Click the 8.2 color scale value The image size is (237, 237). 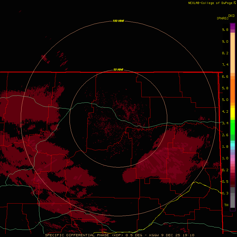point(225,53)
